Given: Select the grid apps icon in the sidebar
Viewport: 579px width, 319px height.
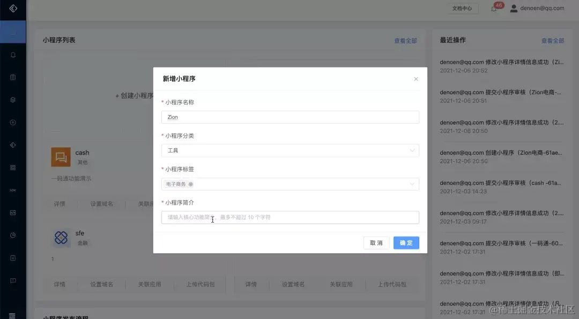Looking at the screenshot, I should coord(12,167).
